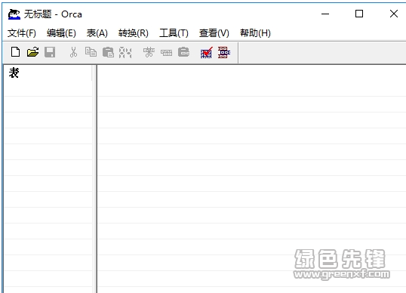Click the Paste Row(s) toolbar icon
This screenshot has width=406, height=293.
click(183, 52)
